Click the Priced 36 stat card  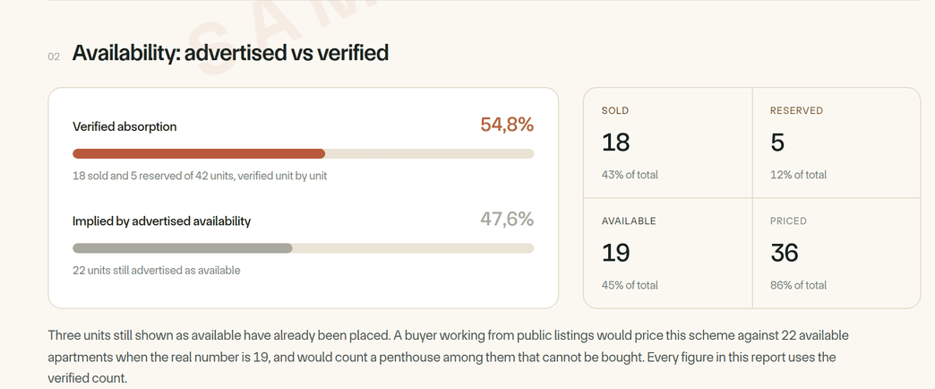tap(836, 253)
